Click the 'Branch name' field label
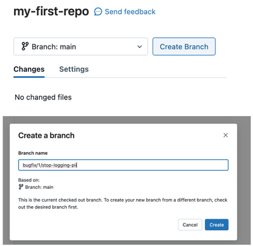 (33, 153)
